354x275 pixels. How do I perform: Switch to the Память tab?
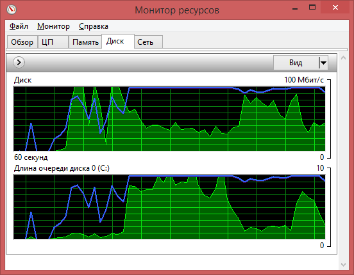[85, 42]
